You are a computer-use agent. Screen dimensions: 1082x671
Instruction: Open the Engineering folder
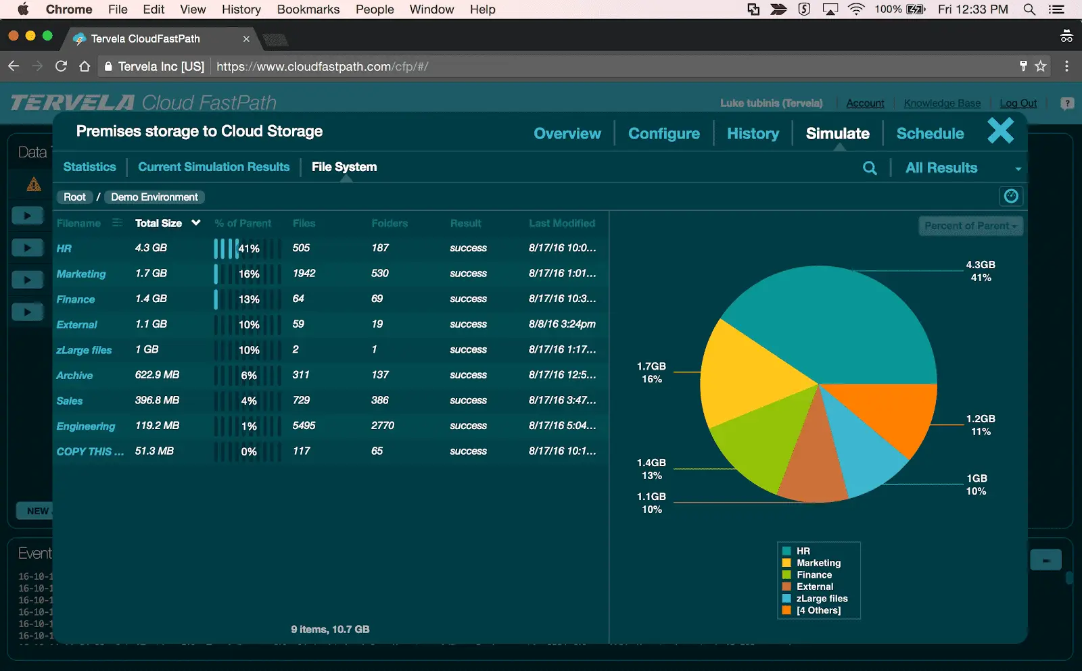pyautogui.click(x=86, y=426)
